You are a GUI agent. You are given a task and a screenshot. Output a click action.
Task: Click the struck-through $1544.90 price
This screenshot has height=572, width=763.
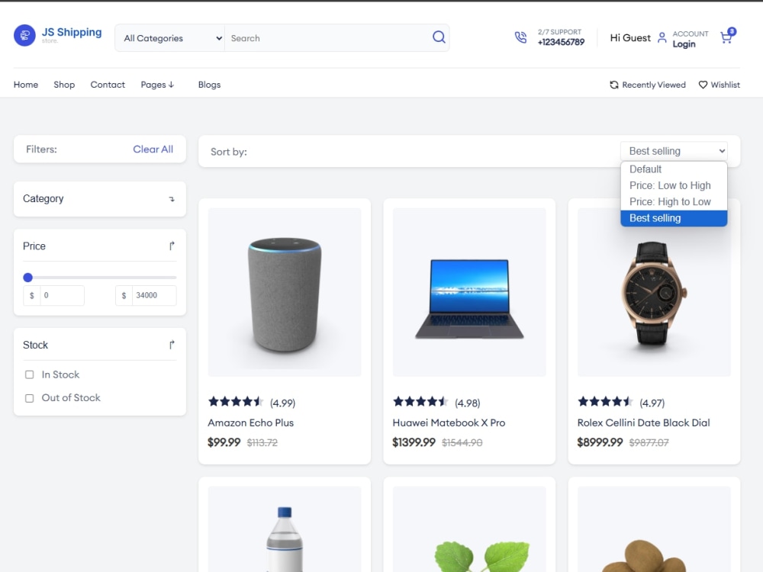(462, 442)
